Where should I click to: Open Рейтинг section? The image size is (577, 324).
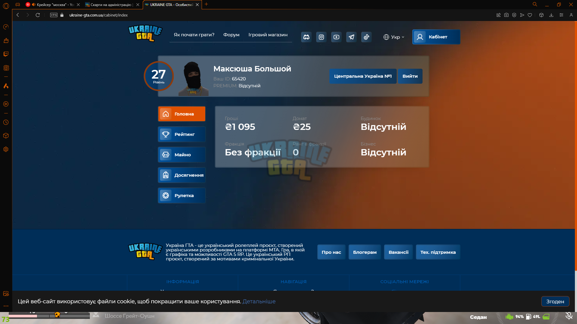(x=182, y=134)
